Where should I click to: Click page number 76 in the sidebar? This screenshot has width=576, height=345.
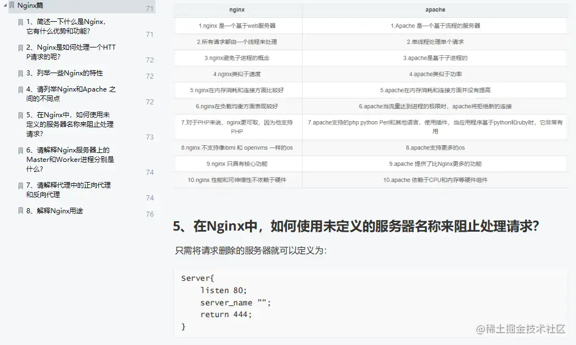pos(149,213)
